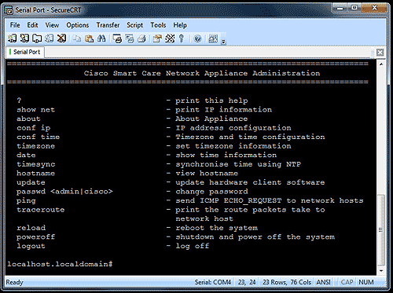The height and width of the screenshot is (293, 393).
Task: Click the key icon for public key
Action: coord(182,38)
